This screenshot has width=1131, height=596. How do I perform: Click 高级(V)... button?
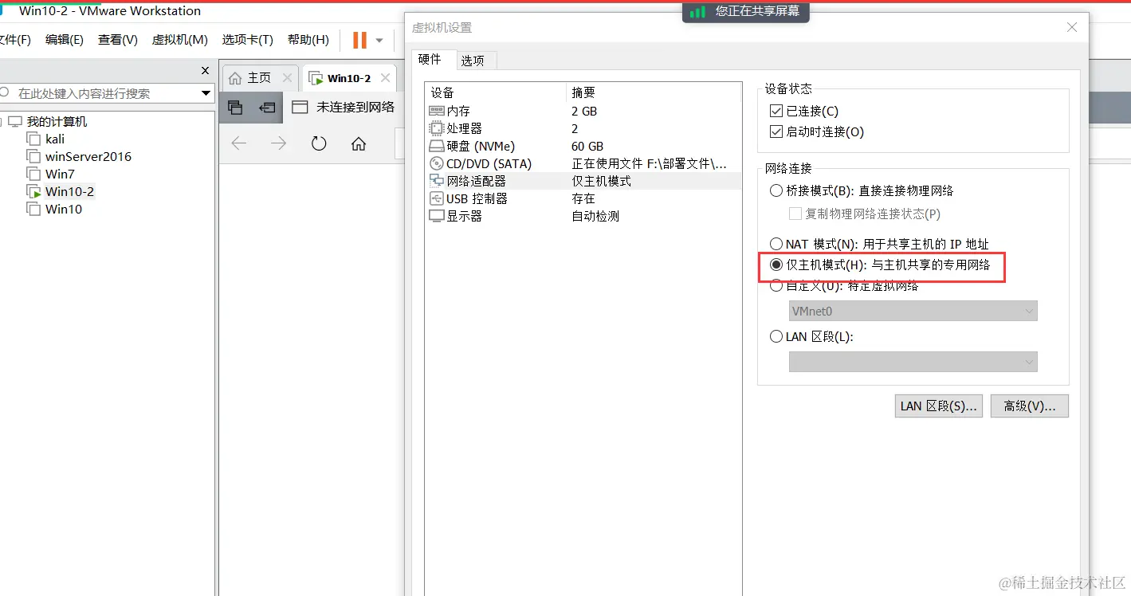(x=1030, y=406)
